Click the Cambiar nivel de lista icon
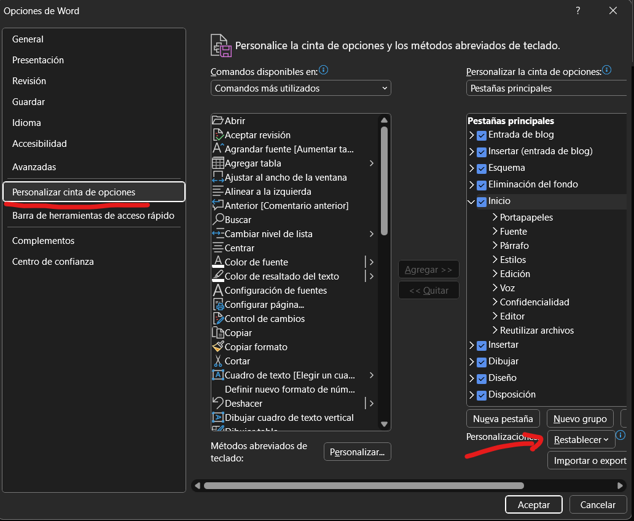This screenshot has width=634, height=521. [217, 234]
